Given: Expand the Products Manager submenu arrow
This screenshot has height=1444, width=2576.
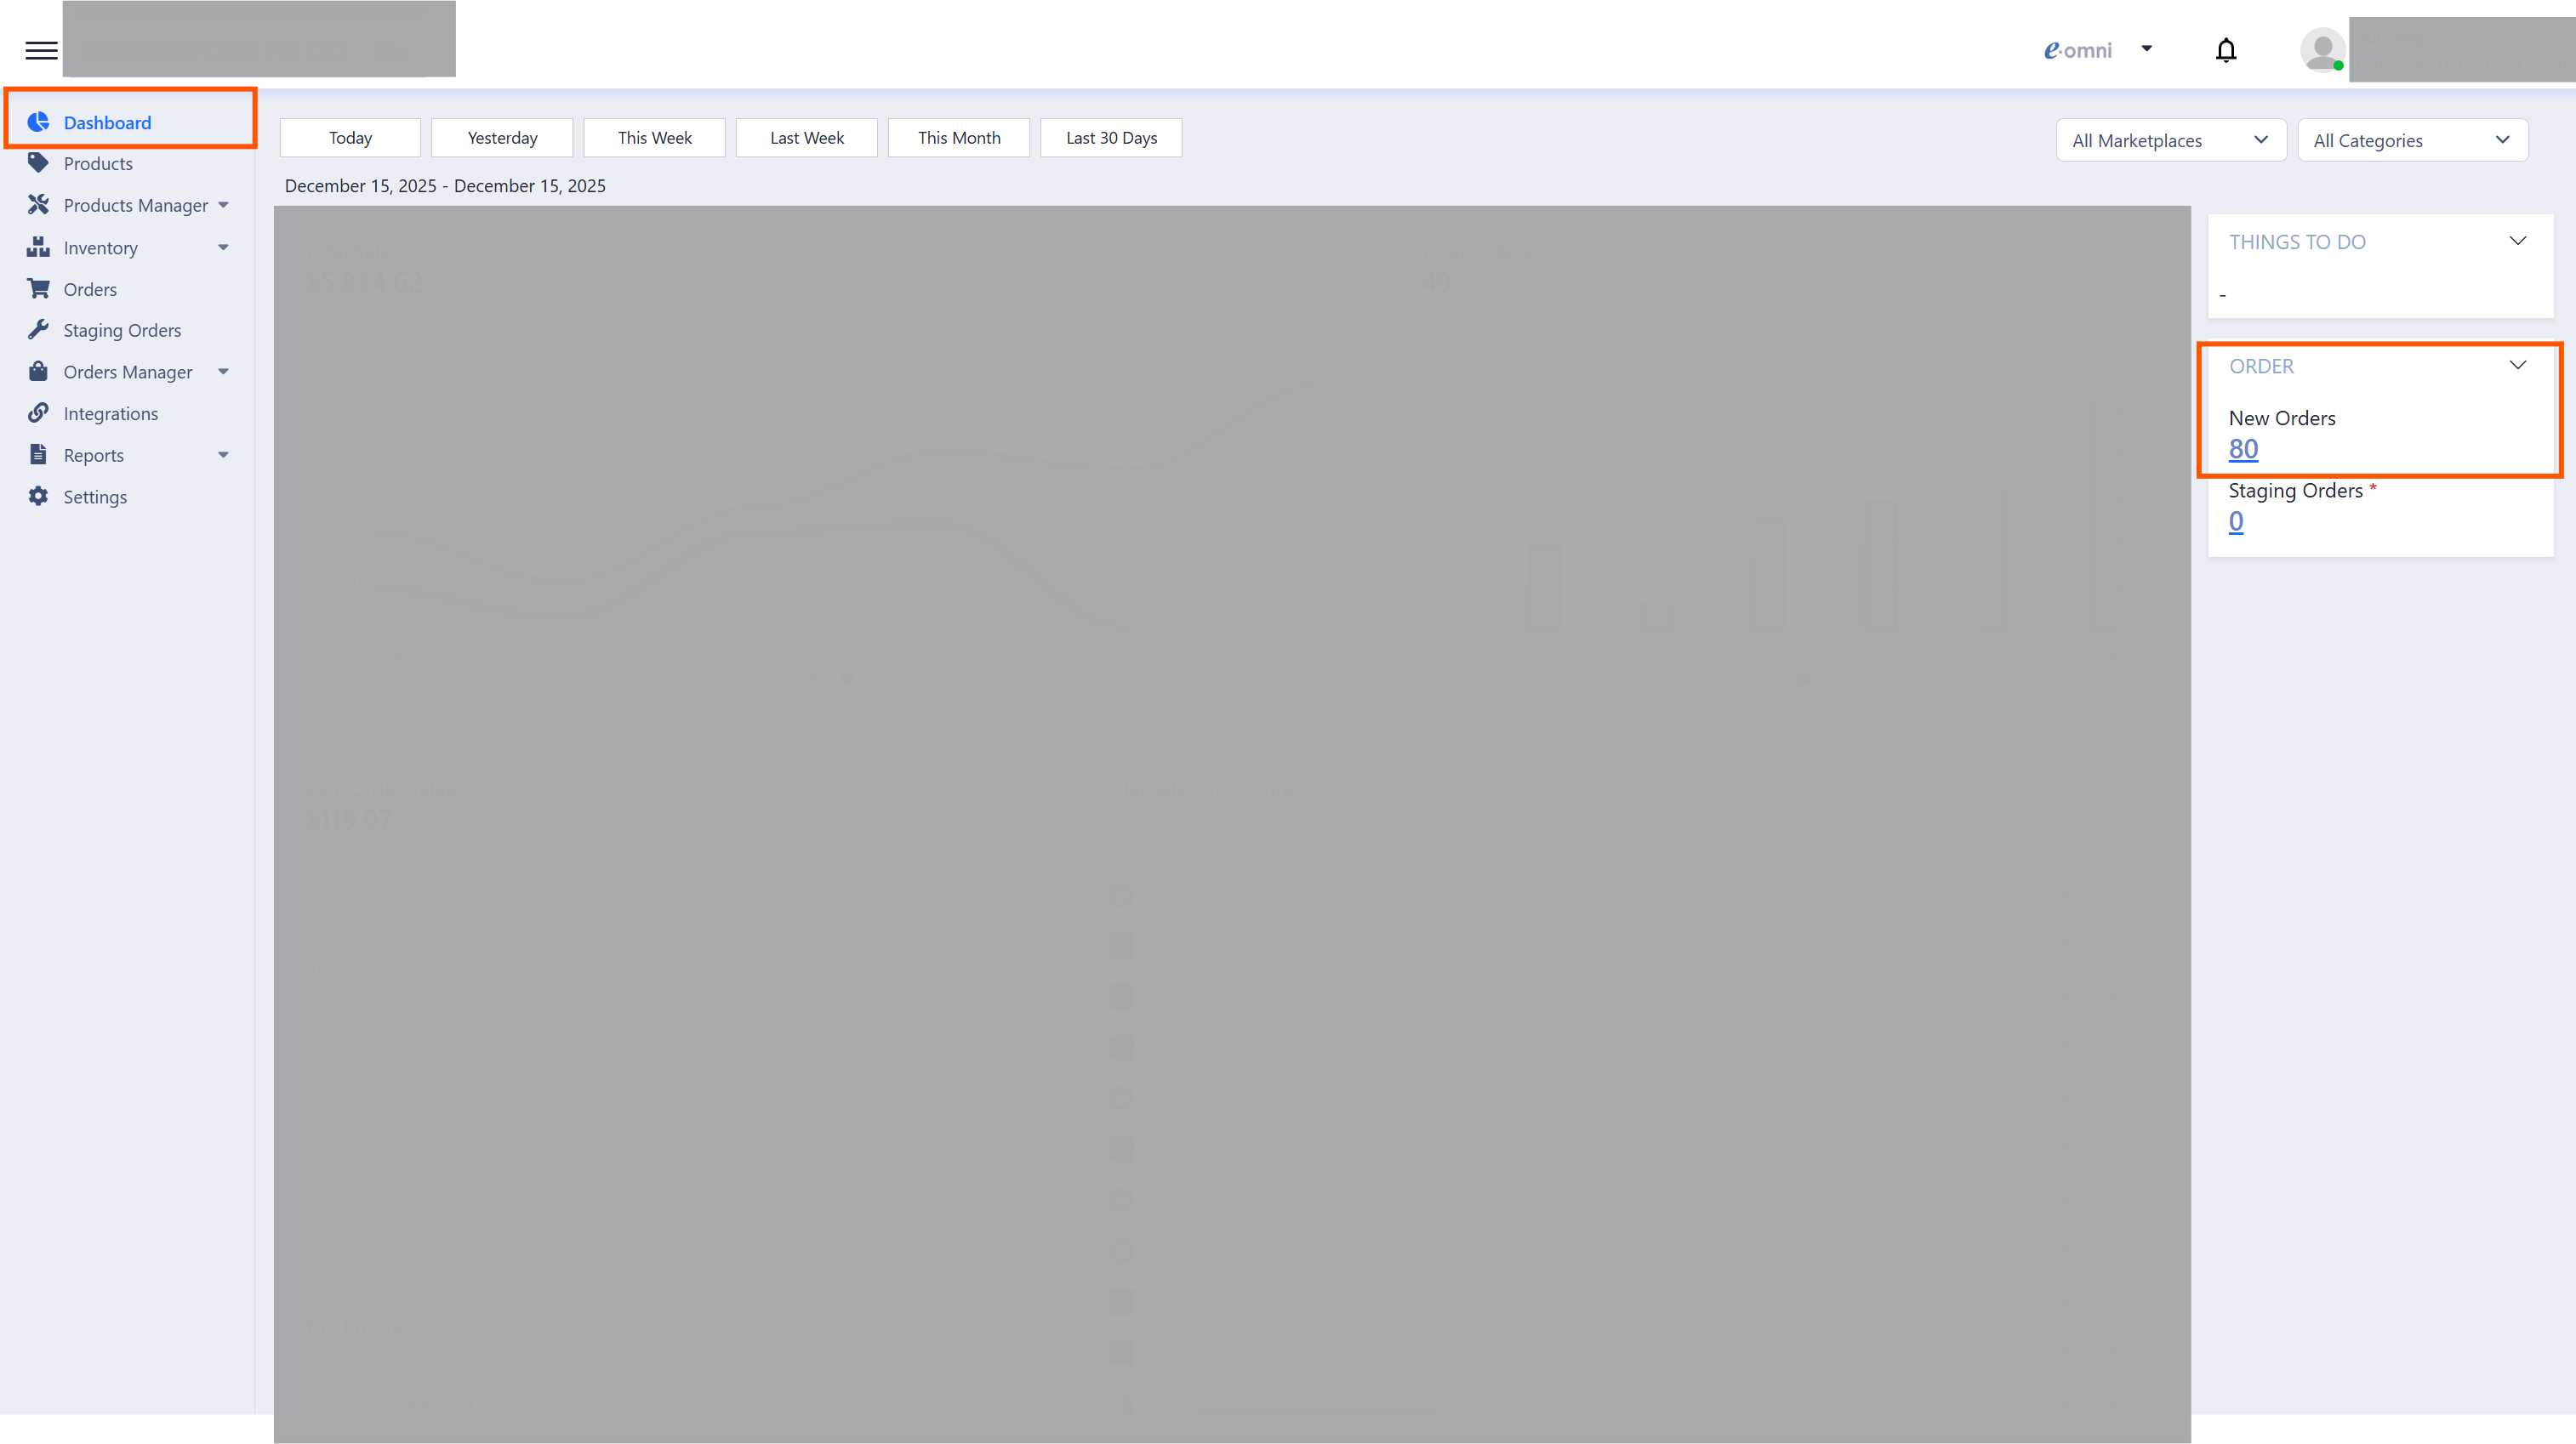Looking at the screenshot, I should point(223,205).
